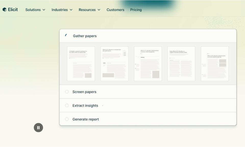Screen dimensions: 245x147
Task: Pause the animation with the pause button
Action: pos(39,128)
